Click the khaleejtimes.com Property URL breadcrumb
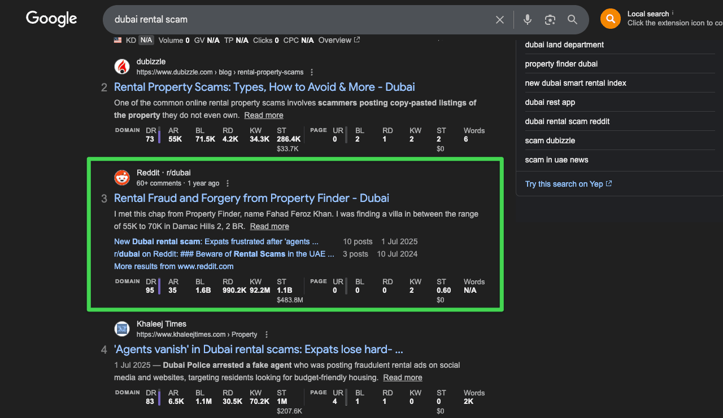The height and width of the screenshot is (418, 723). (197, 335)
